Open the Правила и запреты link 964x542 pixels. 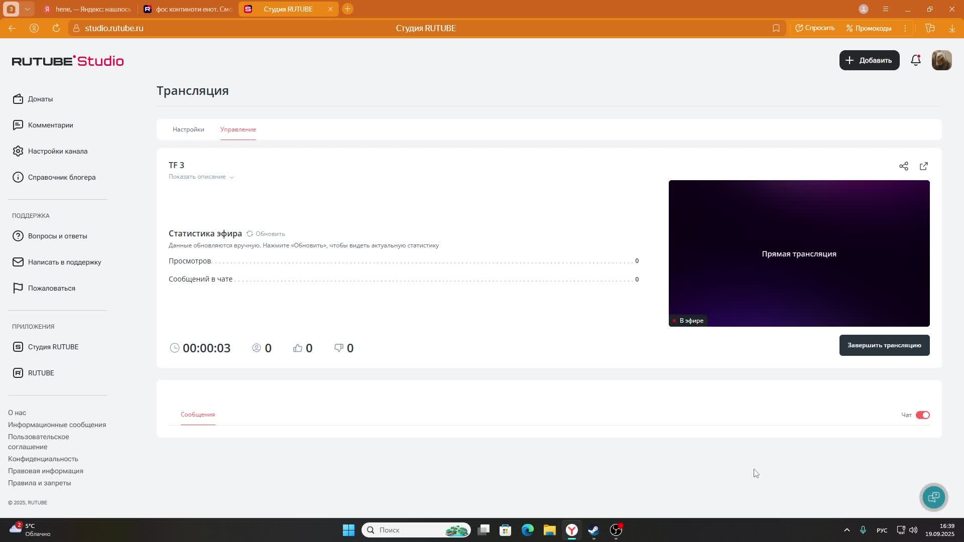tap(39, 483)
